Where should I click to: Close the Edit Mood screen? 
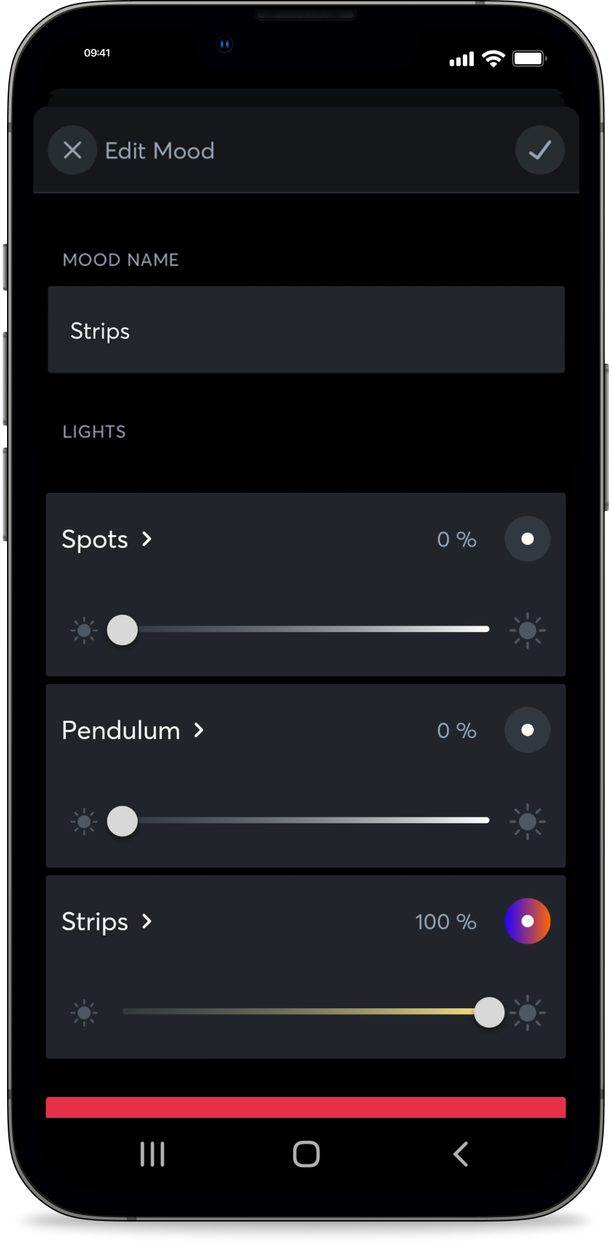(x=72, y=150)
